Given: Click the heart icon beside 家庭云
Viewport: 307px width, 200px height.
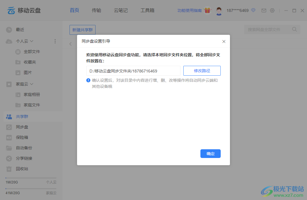Looking at the screenshot, I should pos(9,84).
